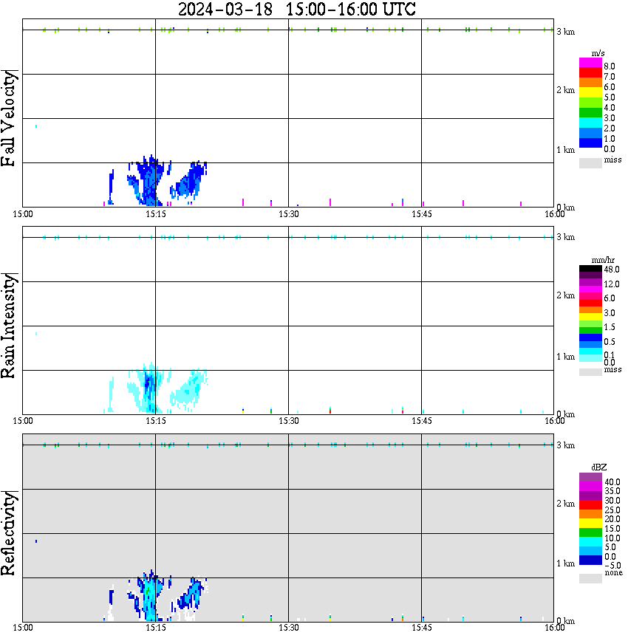Pick the magenta 8.0 m/s legend swatch
Viewport: 628px width, 641px height.
pyautogui.click(x=590, y=63)
